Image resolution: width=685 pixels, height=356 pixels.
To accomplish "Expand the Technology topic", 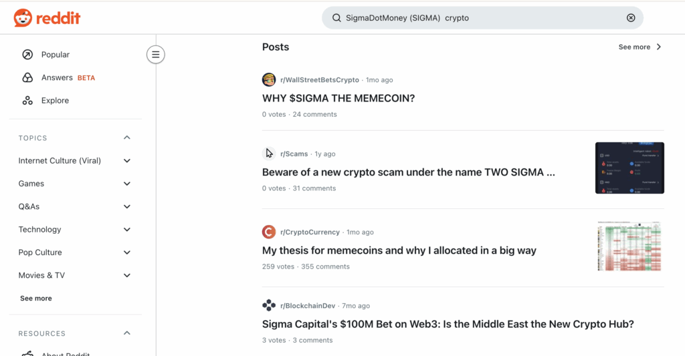I will pyautogui.click(x=127, y=230).
